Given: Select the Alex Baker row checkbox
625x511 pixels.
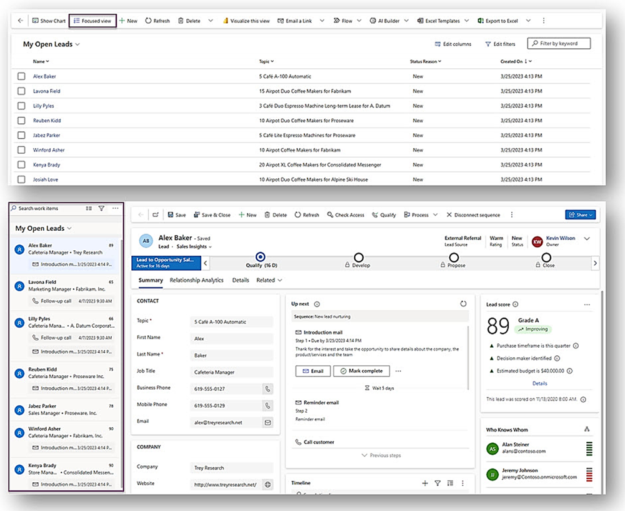Looking at the screenshot, I should [21, 76].
